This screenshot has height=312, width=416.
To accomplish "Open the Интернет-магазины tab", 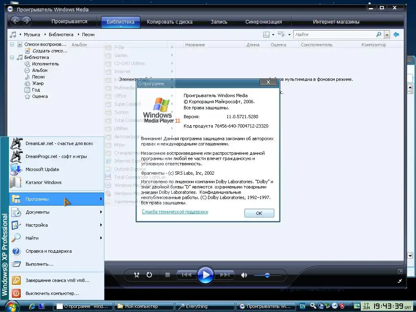I will pos(336,22).
